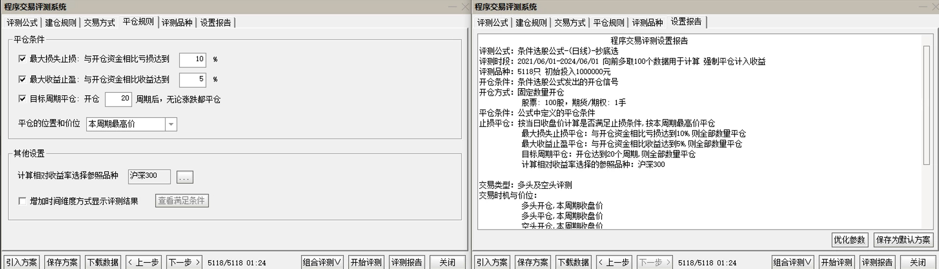939x269 pixels.
Task: Expand the 组合评测 menu in right window
Action: tap(793, 262)
